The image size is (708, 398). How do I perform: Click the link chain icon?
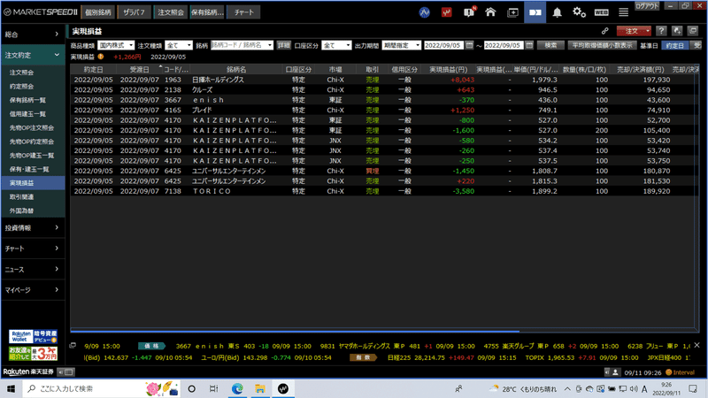point(604,31)
